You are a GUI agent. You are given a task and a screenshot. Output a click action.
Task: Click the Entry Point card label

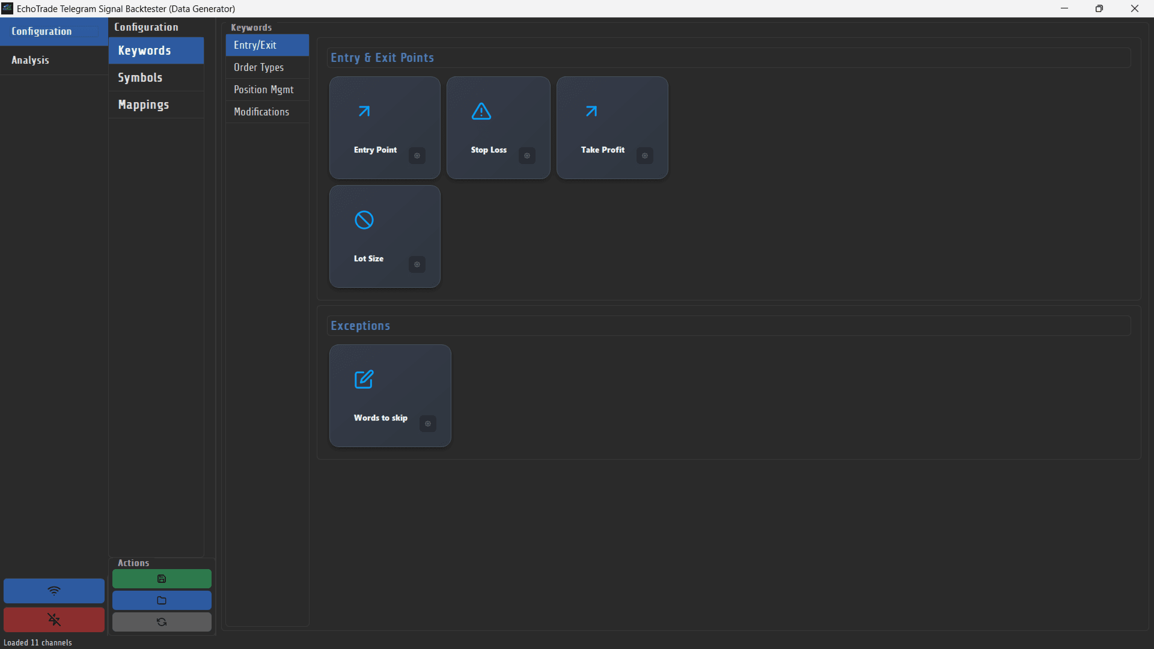click(375, 150)
